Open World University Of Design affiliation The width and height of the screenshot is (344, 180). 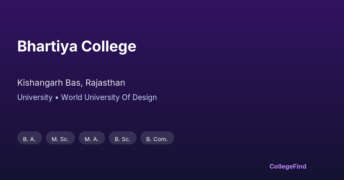point(109,97)
